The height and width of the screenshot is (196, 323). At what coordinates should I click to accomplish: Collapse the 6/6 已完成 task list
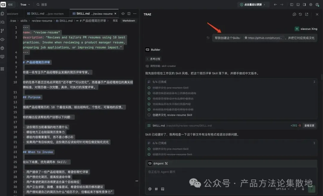(x=314, y=143)
